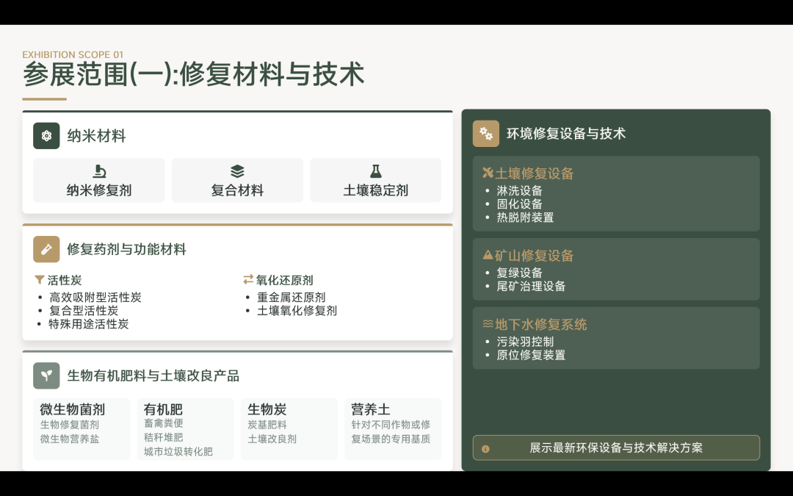
Task: Select the microscope icon above 纳米修复剂
Action: click(x=98, y=170)
